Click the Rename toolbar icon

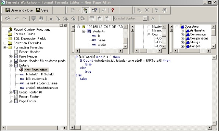(x=139, y=10)
